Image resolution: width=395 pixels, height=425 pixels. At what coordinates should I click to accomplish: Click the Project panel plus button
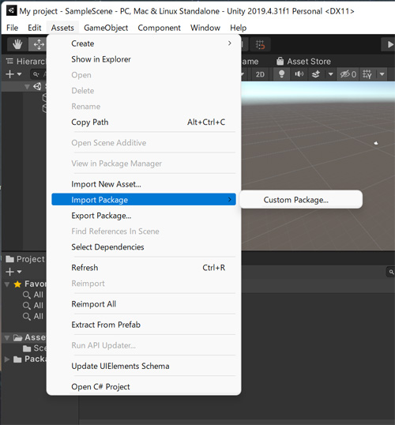tap(10, 272)
